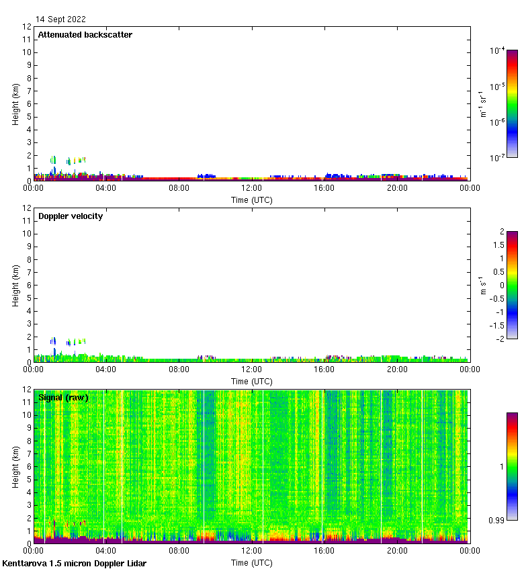Select the 14 Sept 2022 date label
Viewport: 524px width, 571px height.
pyautogui.click(x=60, y=19)
